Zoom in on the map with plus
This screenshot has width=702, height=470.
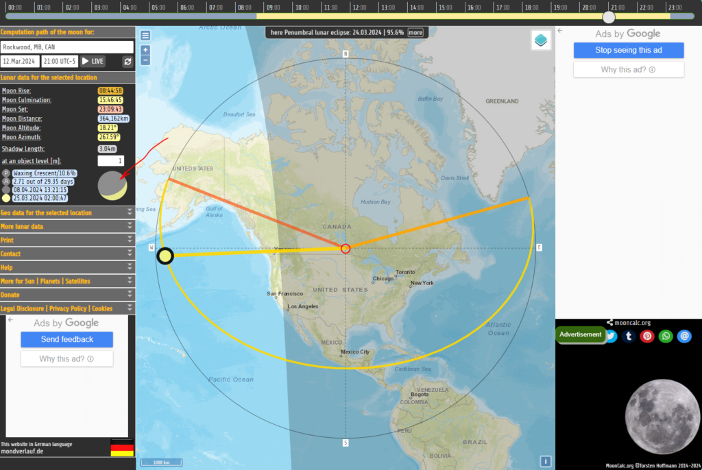pyautogui.click(x=145, y=50)
